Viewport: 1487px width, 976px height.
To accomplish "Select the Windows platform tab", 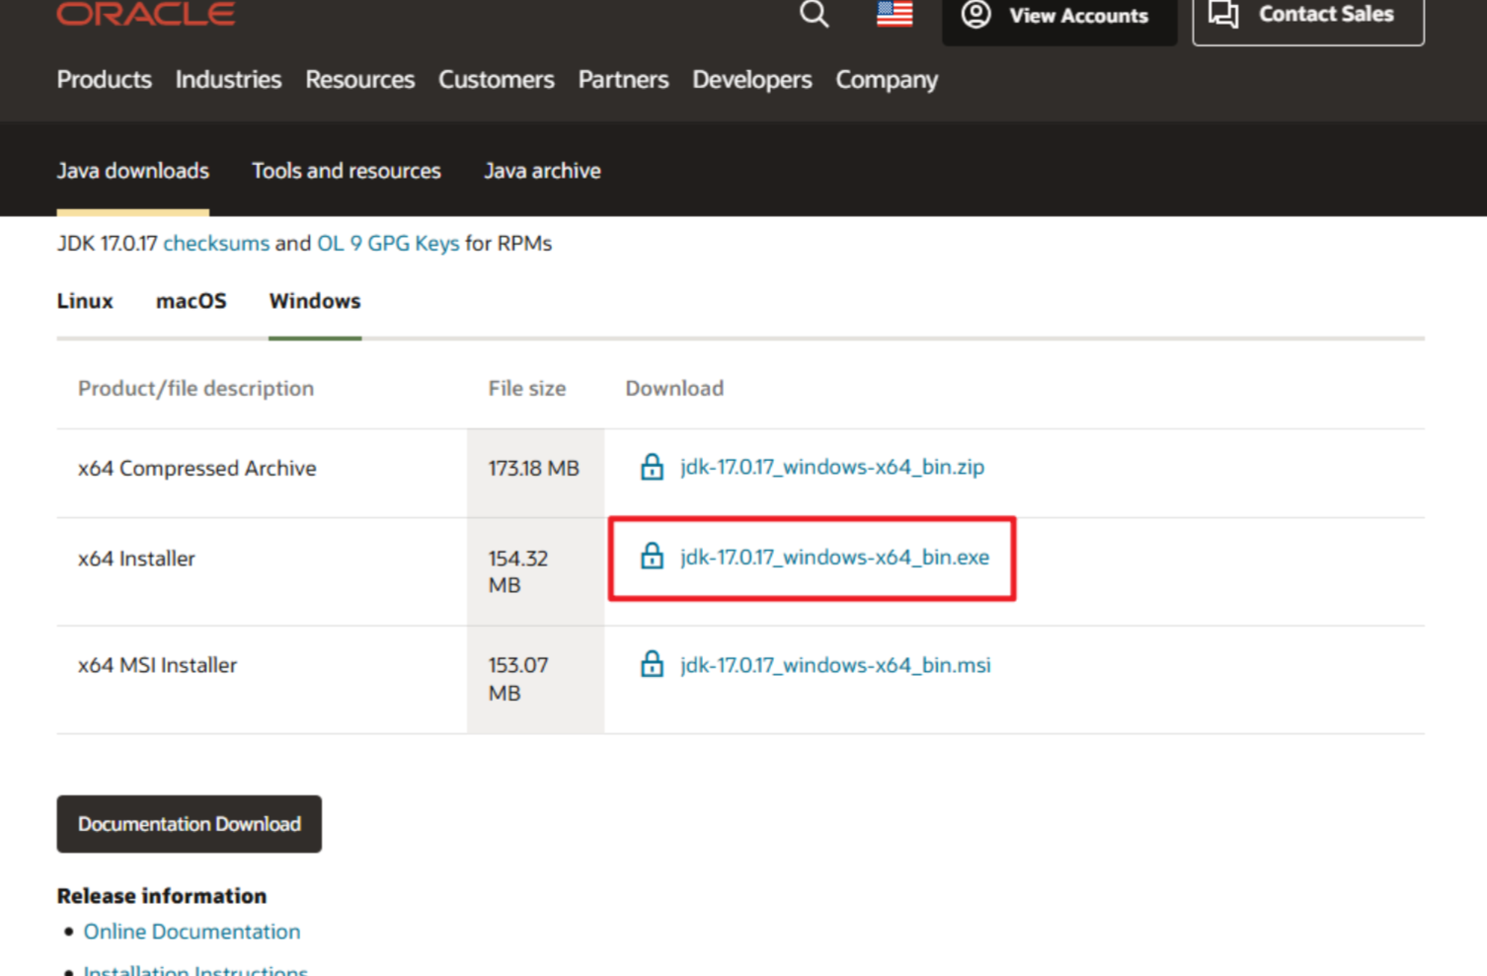I will pyautogui.click(x=315, y=301).
